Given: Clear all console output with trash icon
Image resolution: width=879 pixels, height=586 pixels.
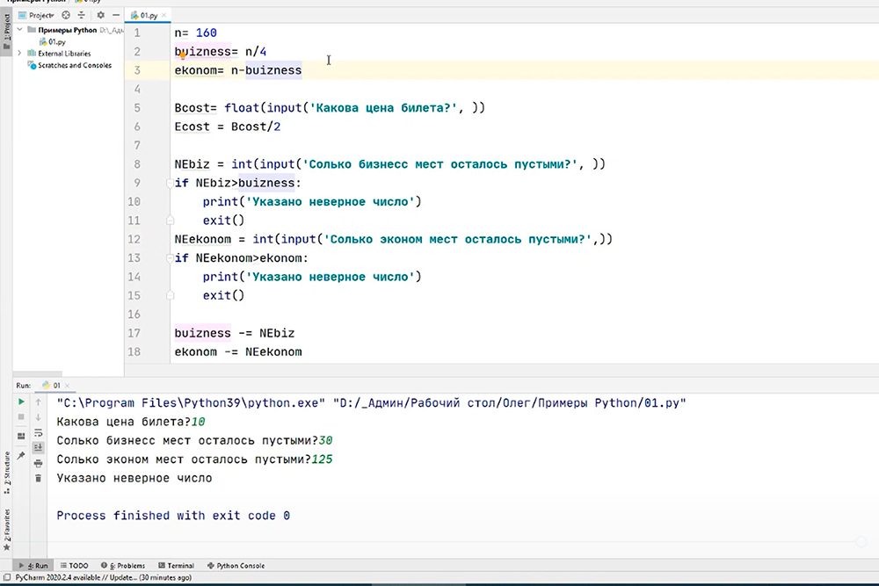Looking at the screenshot, I should (x=38, y=478).
